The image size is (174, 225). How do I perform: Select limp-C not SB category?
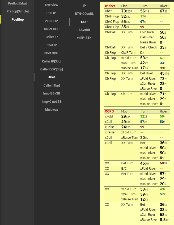[52, 102]
